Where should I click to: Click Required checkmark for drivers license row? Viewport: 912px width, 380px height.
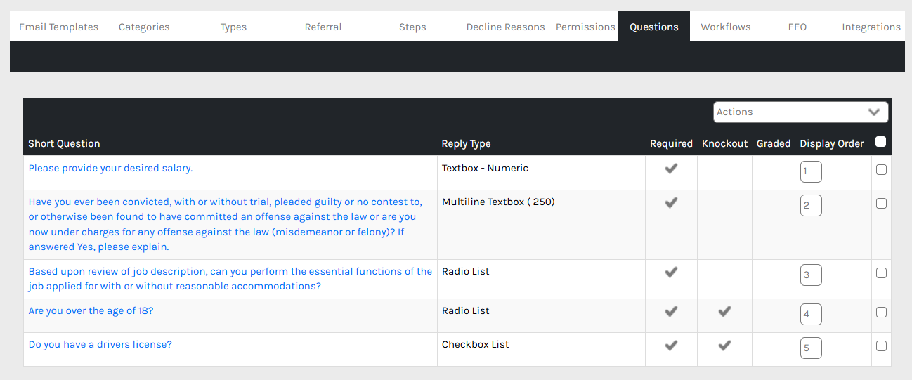pos(671,346)
